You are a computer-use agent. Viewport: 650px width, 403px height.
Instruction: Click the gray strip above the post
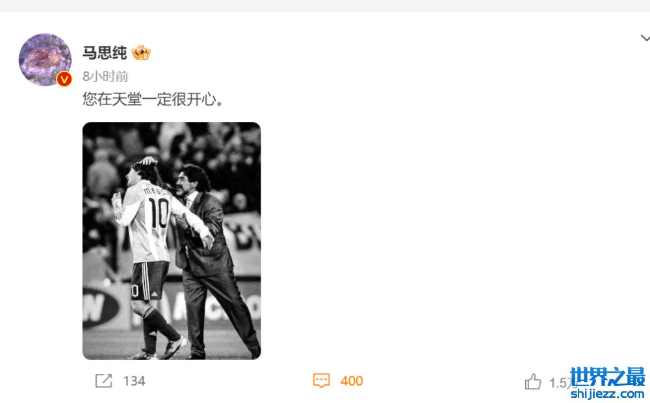tap(325, 6)
